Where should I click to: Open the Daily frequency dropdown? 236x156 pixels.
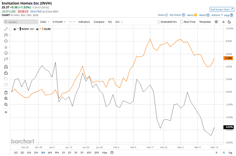[45, 22]
